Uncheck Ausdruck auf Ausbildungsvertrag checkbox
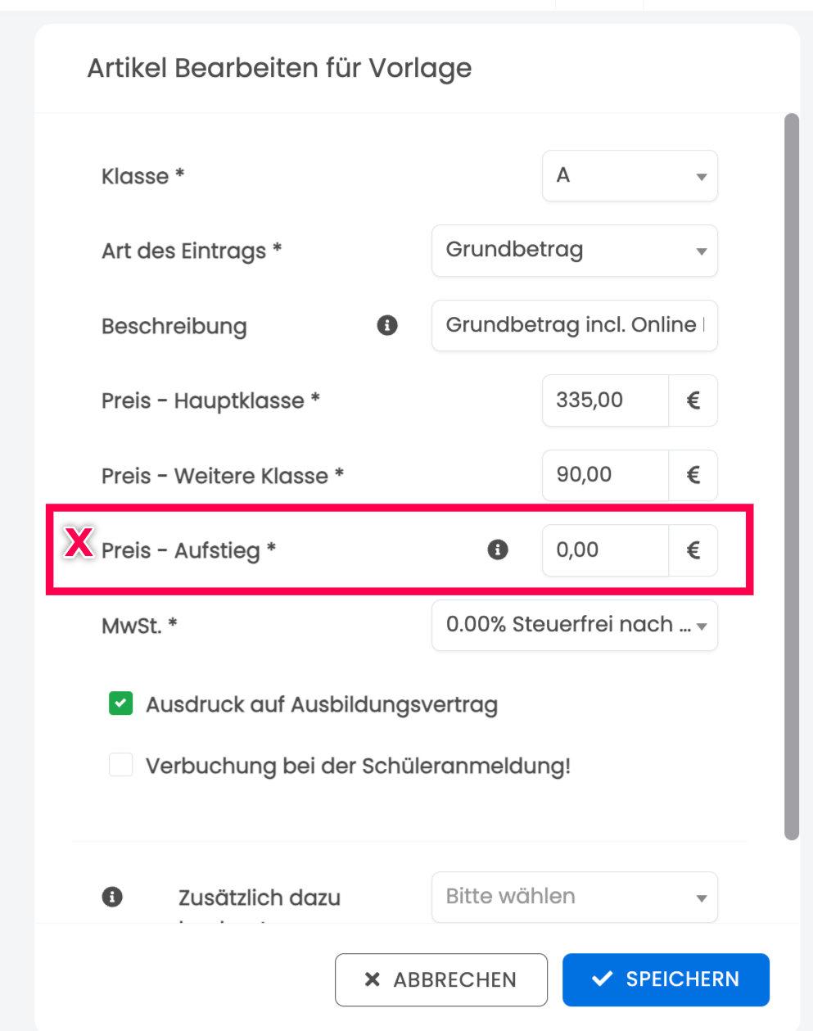The height and width of the screenshot is (1031, 813). 121,703
